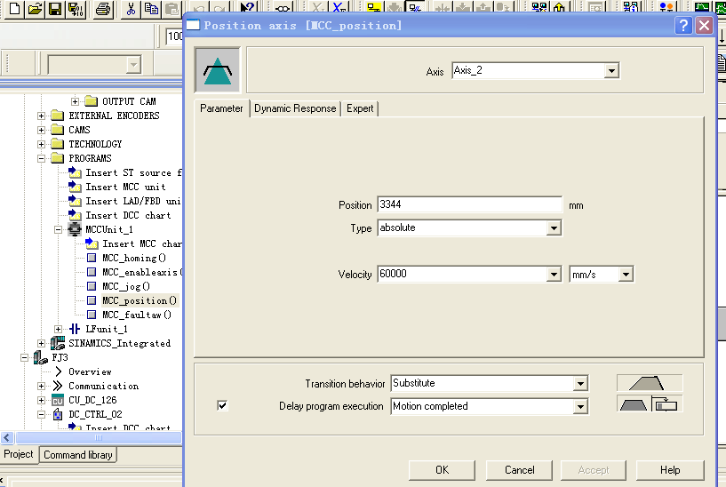The height and width of the screenshot is (487, 726).
Task: Expand the Transition behavior Substitute dropdown
Action: pyautogui.click(x=580, y=384)
